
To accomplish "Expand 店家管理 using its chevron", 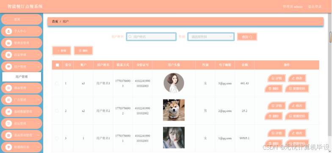I will tap(39, 55).
